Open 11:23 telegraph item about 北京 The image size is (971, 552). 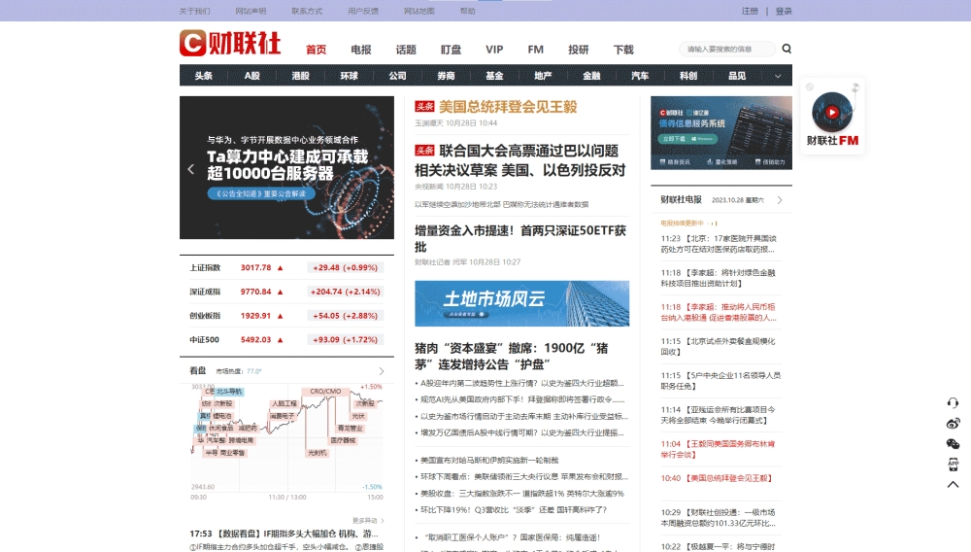coord(719,244)
